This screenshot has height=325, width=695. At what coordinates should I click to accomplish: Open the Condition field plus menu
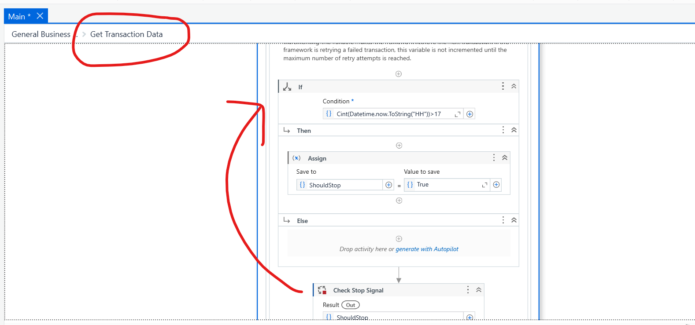(470, 114)
